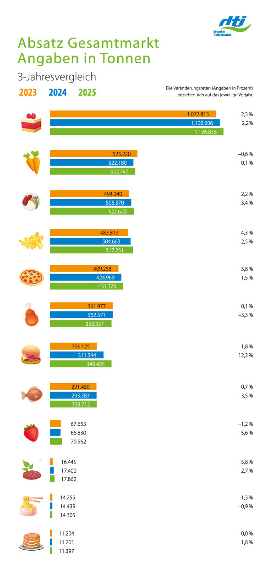The image size is (268, 569).
Task: Click the strawberry icon
Action: pos(31,432)
